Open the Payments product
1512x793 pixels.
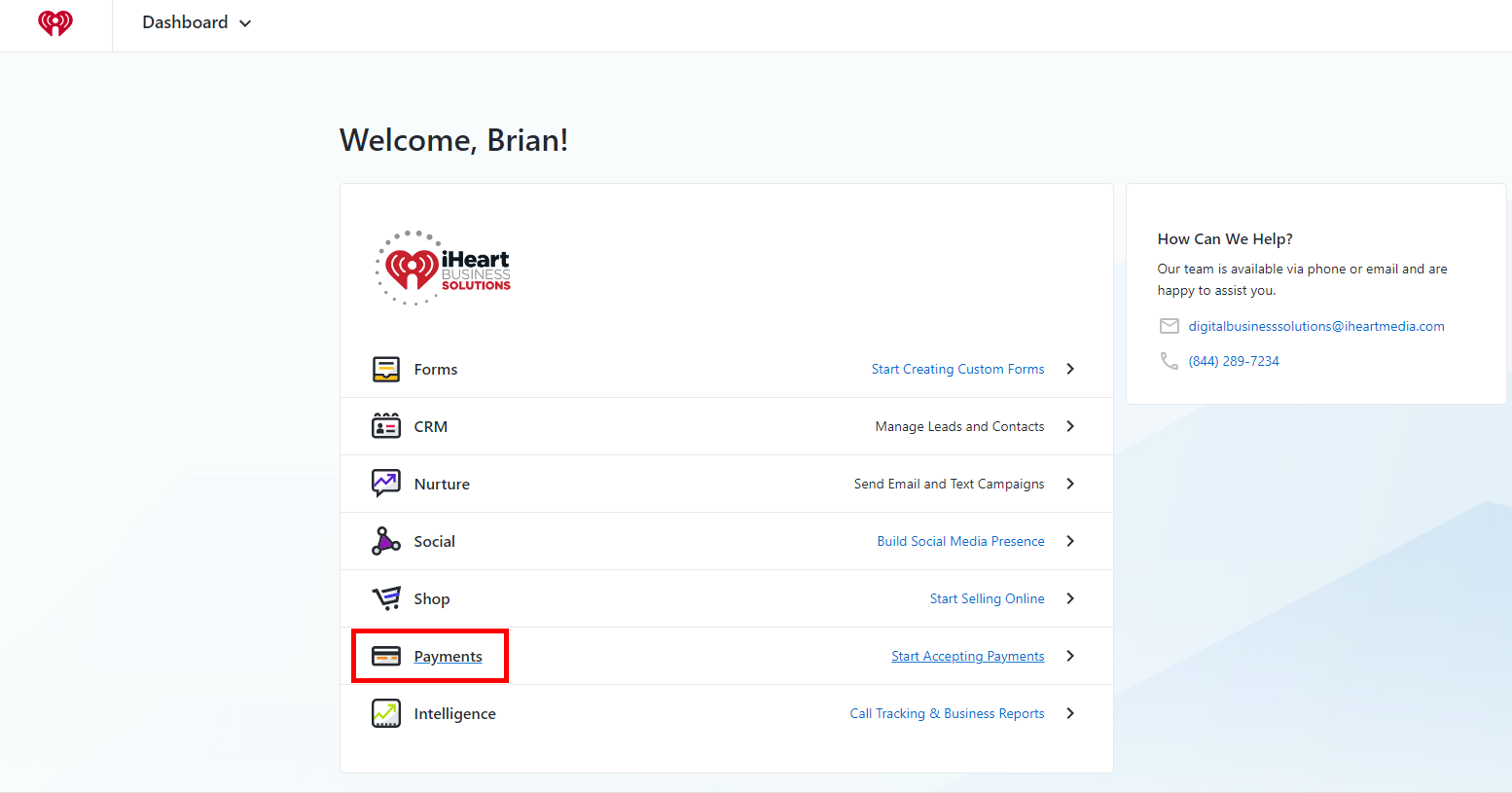coord(448,656)
